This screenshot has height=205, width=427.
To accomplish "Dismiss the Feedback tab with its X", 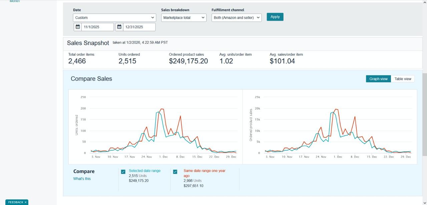I will tap(26, 202).
